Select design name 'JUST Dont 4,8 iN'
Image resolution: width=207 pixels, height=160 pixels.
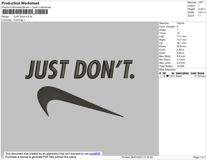click(23, 17)
